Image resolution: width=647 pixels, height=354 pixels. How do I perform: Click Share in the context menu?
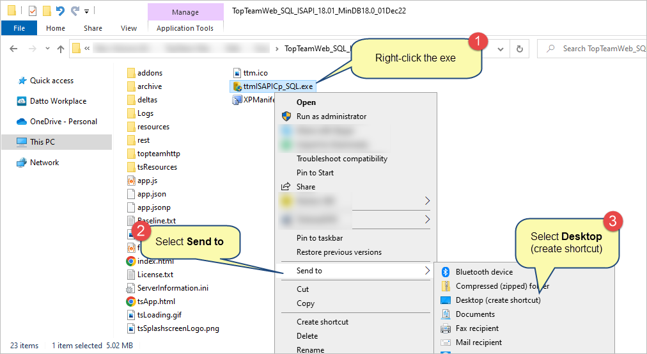click(x=306, y=187)
